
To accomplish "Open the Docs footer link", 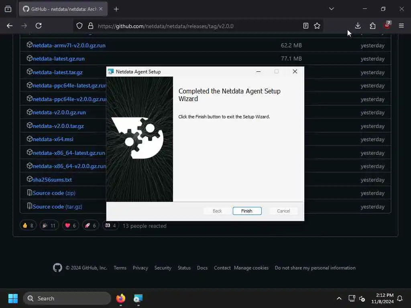I will [202, 267].
